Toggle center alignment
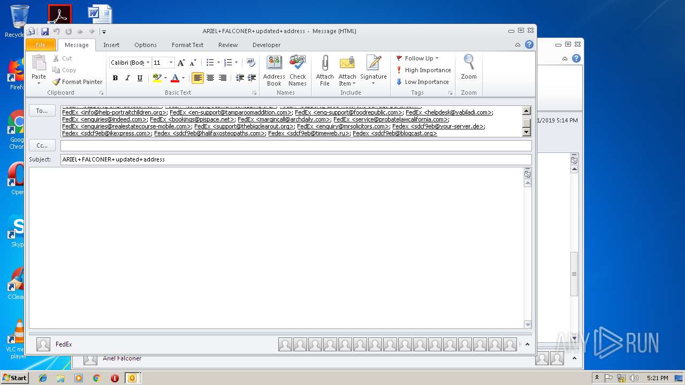This screenshot has height=385, width=685. pyautogui.click(x=210, y=78)
